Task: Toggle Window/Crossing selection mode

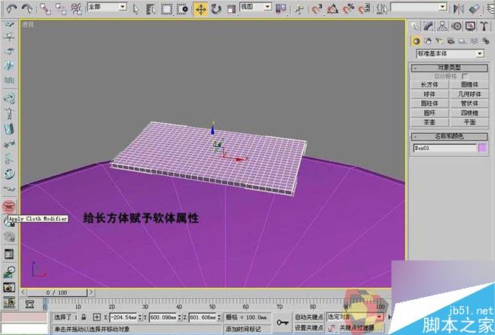Action: [x=182, y=9]
